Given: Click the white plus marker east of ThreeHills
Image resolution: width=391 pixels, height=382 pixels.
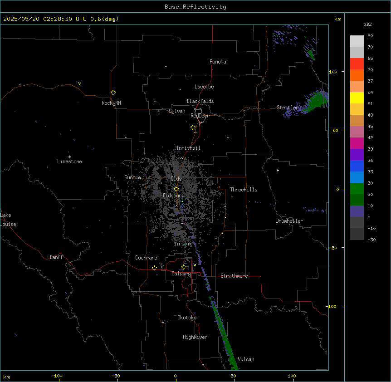Looking at the screenshot, I should coord(278,170).
